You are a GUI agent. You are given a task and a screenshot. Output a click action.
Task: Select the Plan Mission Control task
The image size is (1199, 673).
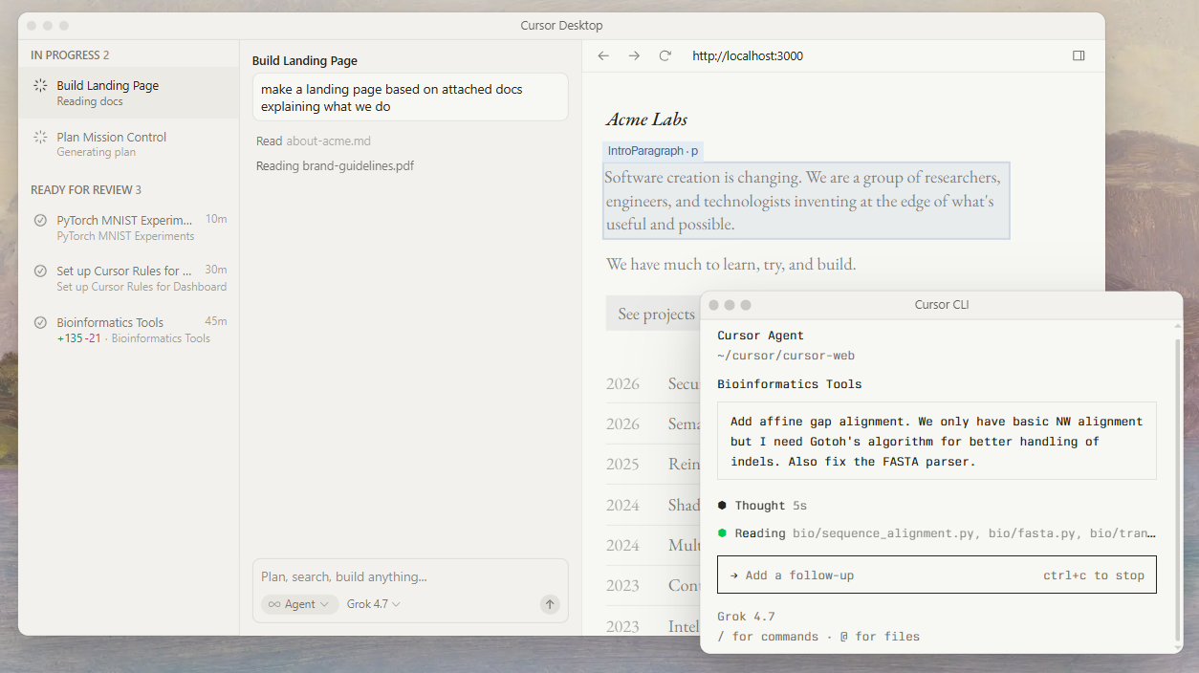click(128, 144)
